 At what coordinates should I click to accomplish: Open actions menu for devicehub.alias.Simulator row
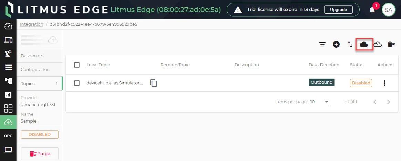pyautogui.click(x=384, y=83)
